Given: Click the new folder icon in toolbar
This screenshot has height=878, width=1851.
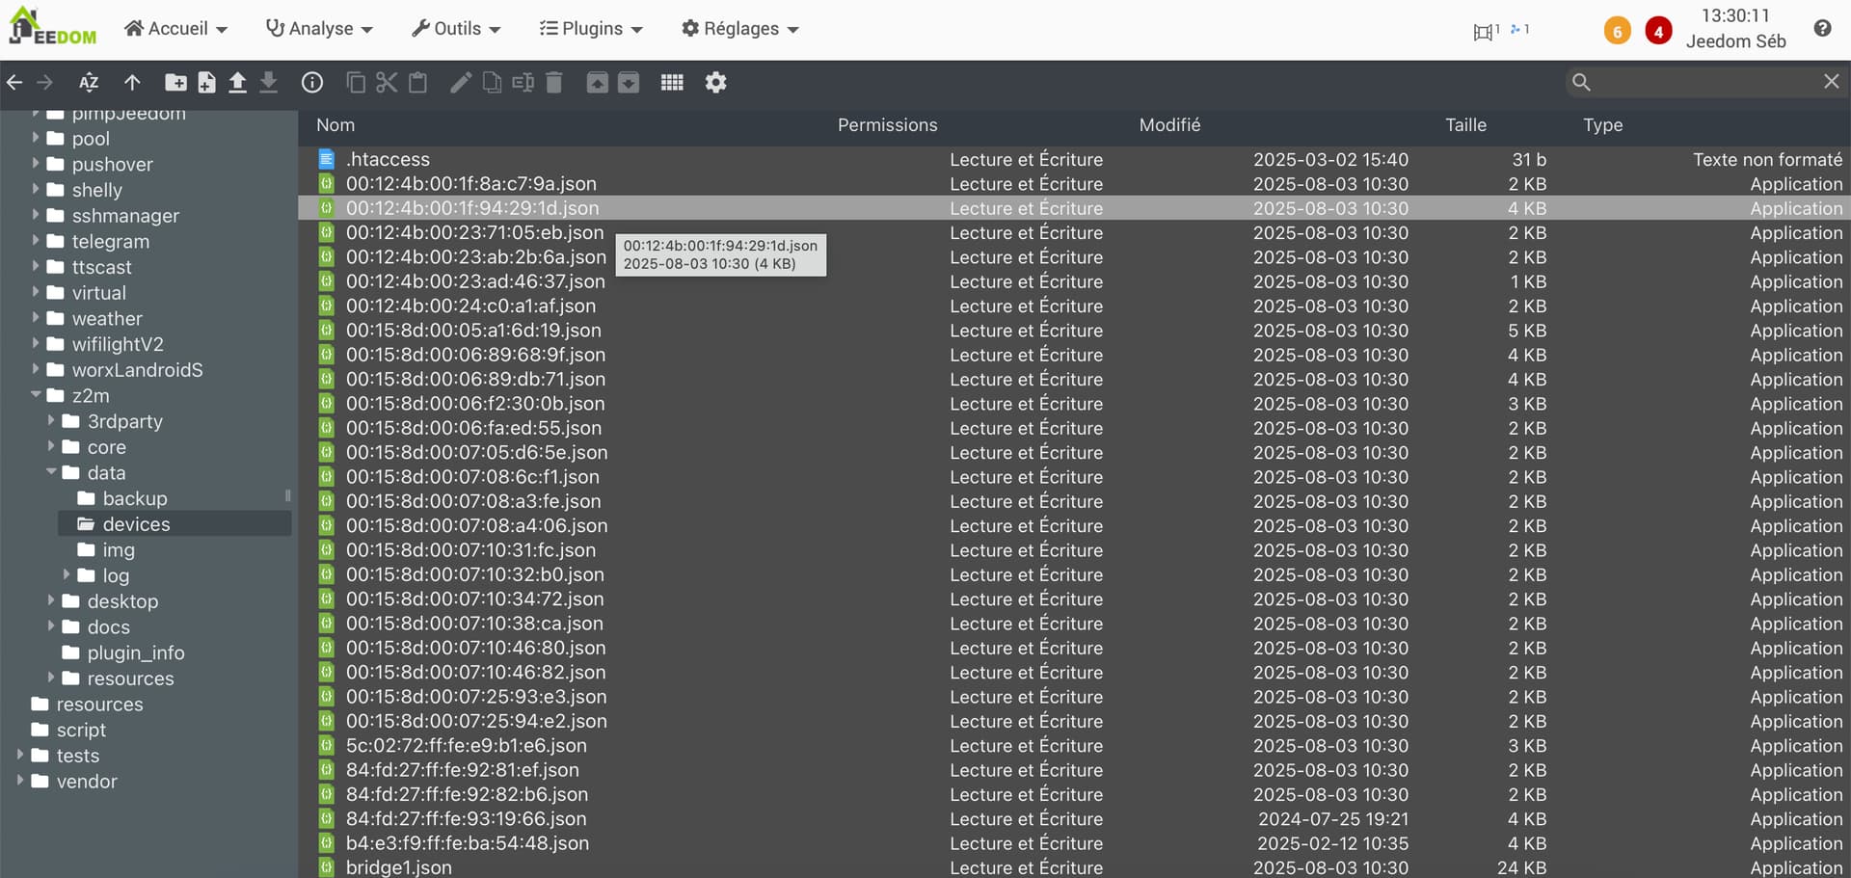Looking at the screenshot, I should 175,83.
